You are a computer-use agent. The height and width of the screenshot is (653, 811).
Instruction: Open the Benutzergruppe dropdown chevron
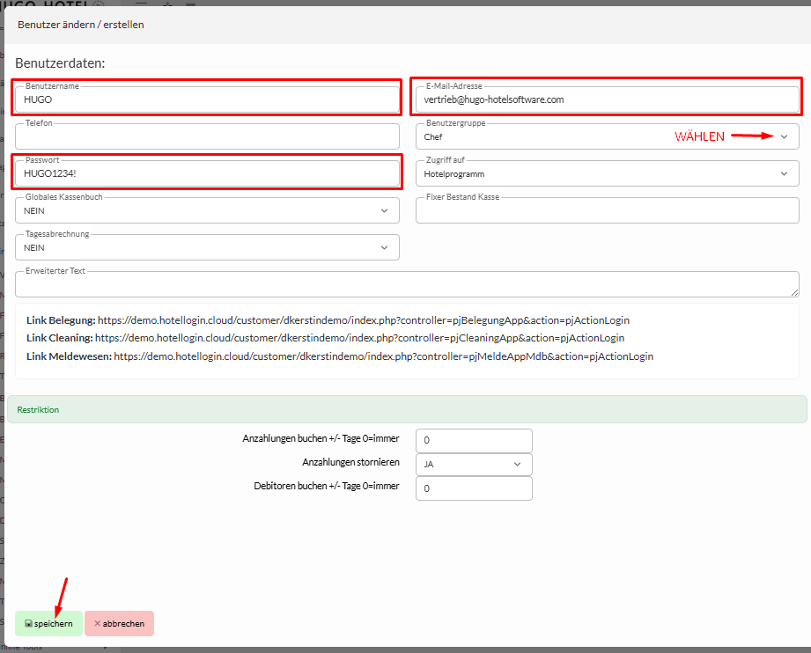(x=784, y=136)
